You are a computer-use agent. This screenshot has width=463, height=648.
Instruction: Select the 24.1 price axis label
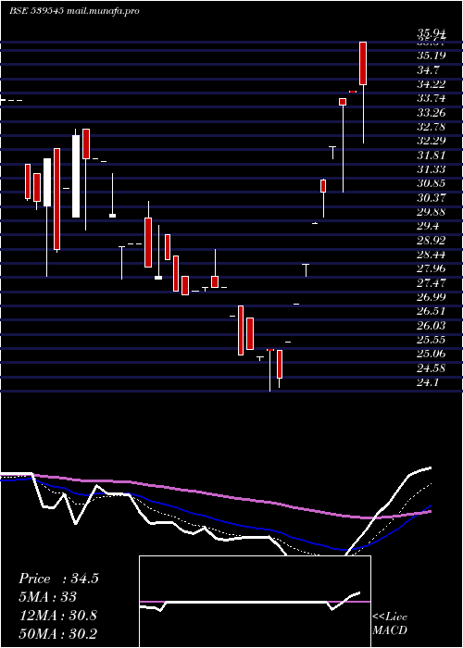(428, 382)
